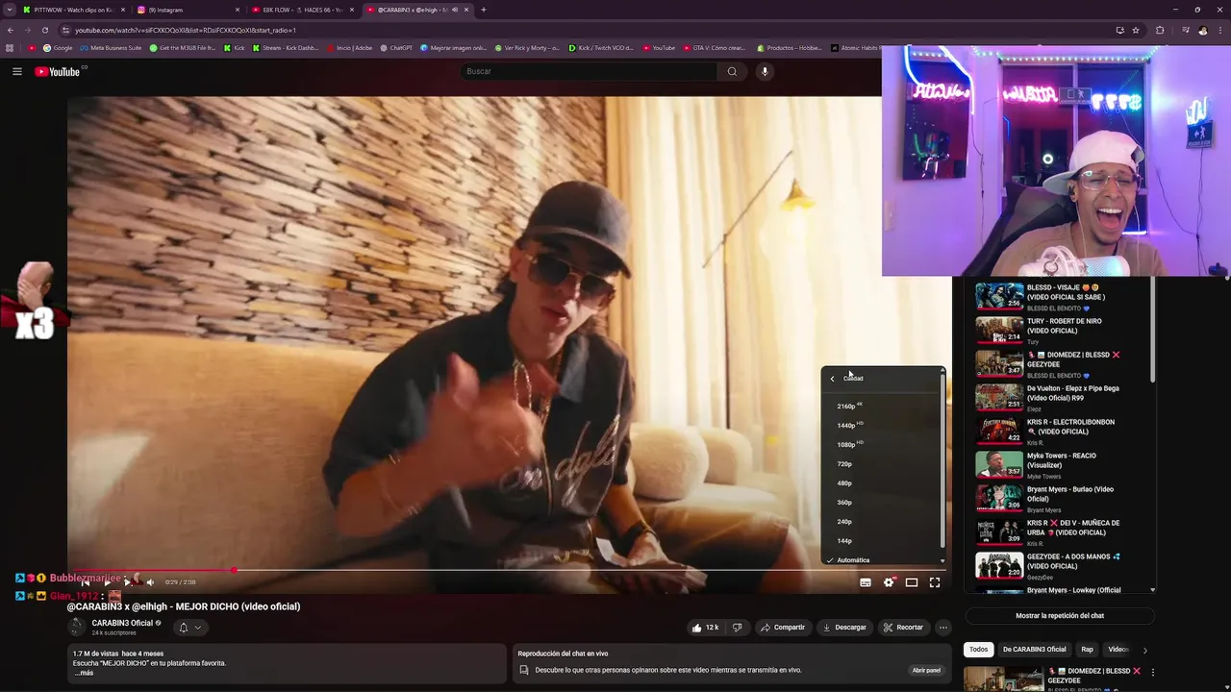
Task: Open De Vuelton - Elepz x Pipe Bega
Action: pyautogui.click(x=1063, y=397)
